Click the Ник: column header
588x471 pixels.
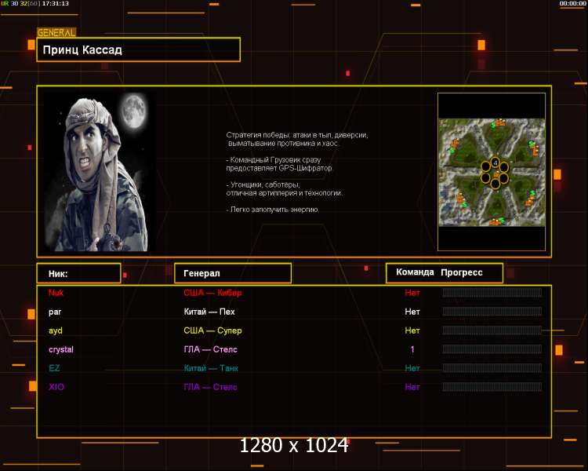pyautogui.click(x=78, y=273)
